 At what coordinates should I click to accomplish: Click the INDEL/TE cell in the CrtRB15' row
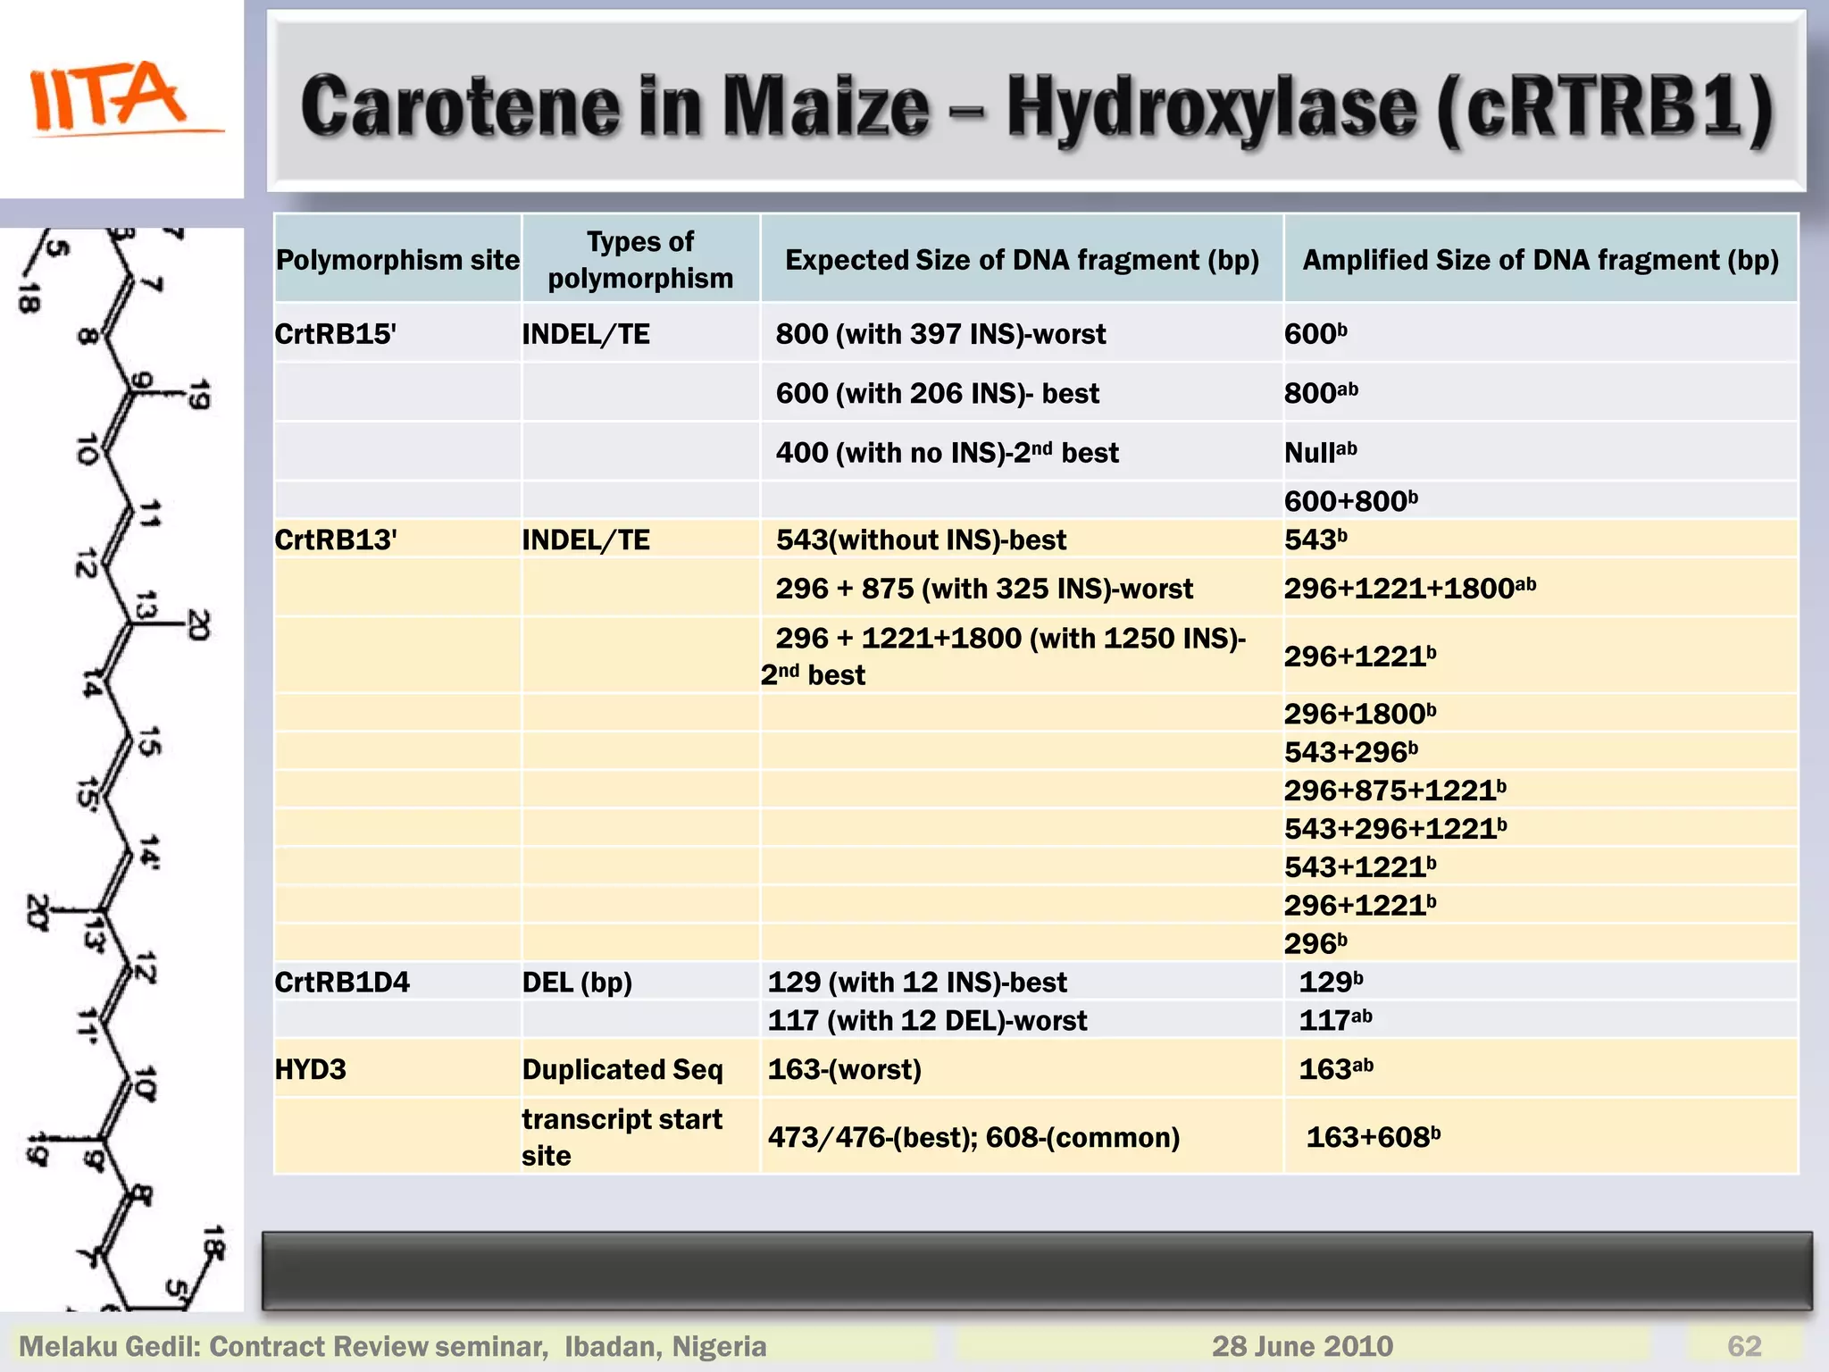(640, 333)
